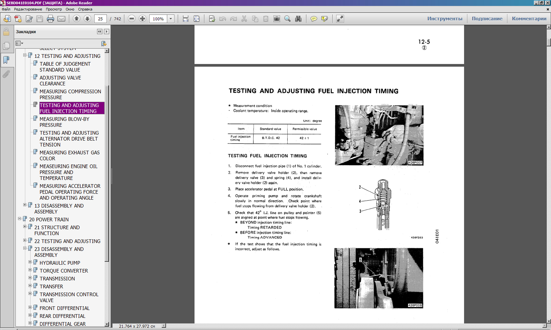Open the zoom percentage dropdown arrow
The image size is (551, 330).
point(171,19)
